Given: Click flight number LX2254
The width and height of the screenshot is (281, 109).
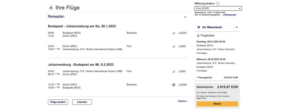Looking at the screenshot, I should pyautogui.click(x=182, y=85).
